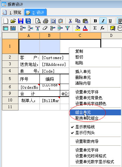Click the eraser clear icon
Screen dimensions: 122x167
pyautogui.click(x=45, y=28)
